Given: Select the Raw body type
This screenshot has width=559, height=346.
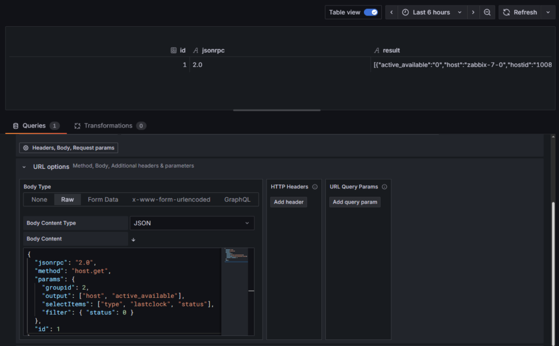Looking at the screenshot, I should pos(67,200).
